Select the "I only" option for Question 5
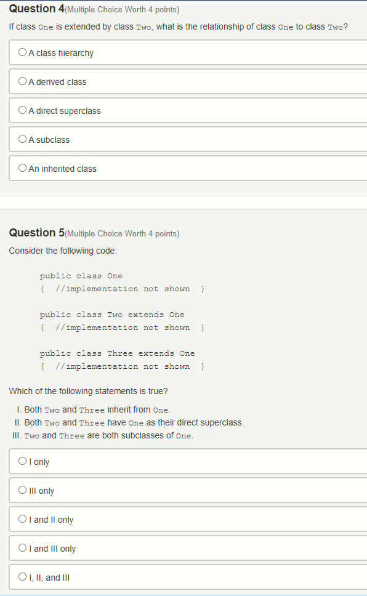The height and width of the screenshot is (596, 367). tap(22, 461)
